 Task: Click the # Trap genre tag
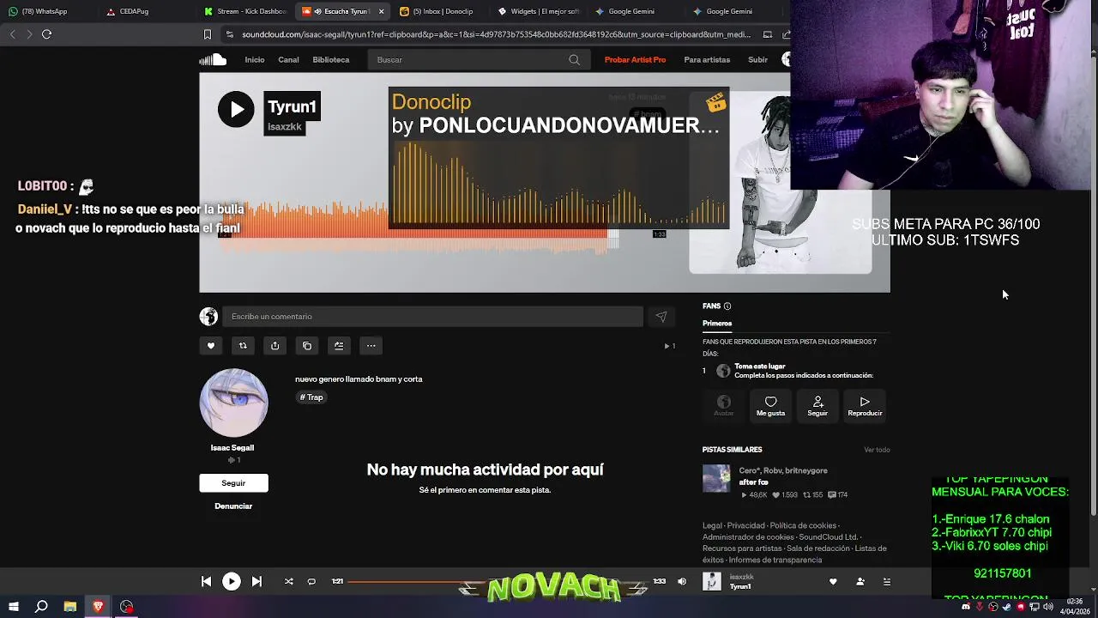311,397
